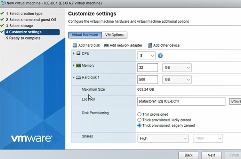Select Thick provisioned, eagerly zeroed option

(x=139, y=125)
